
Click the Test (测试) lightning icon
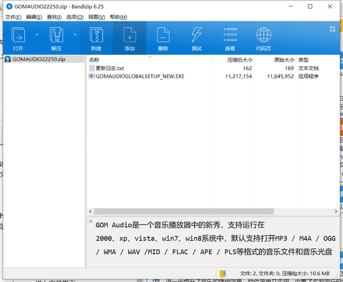click(x=196, y=35)
